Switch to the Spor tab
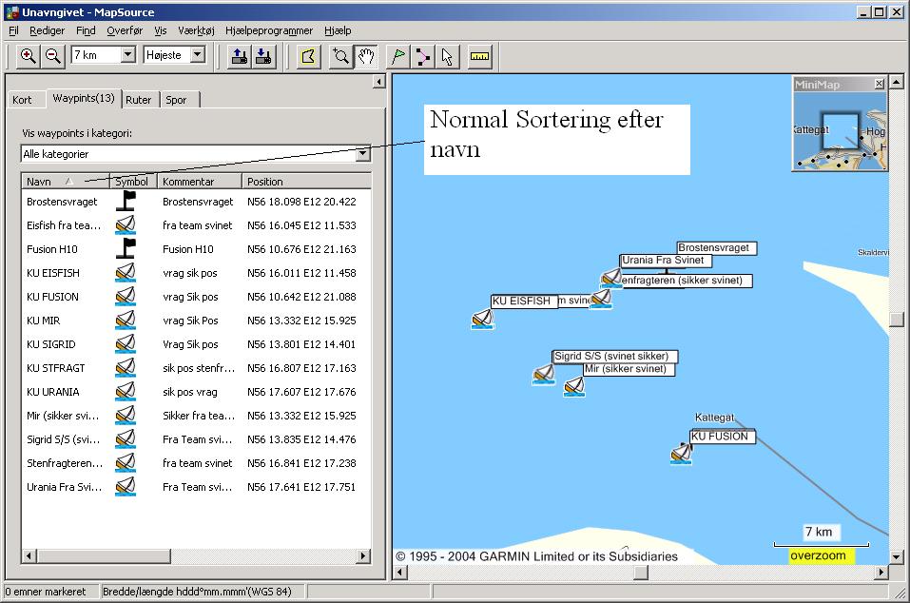This screenshot has height=603, width=910. pos(177,100)
